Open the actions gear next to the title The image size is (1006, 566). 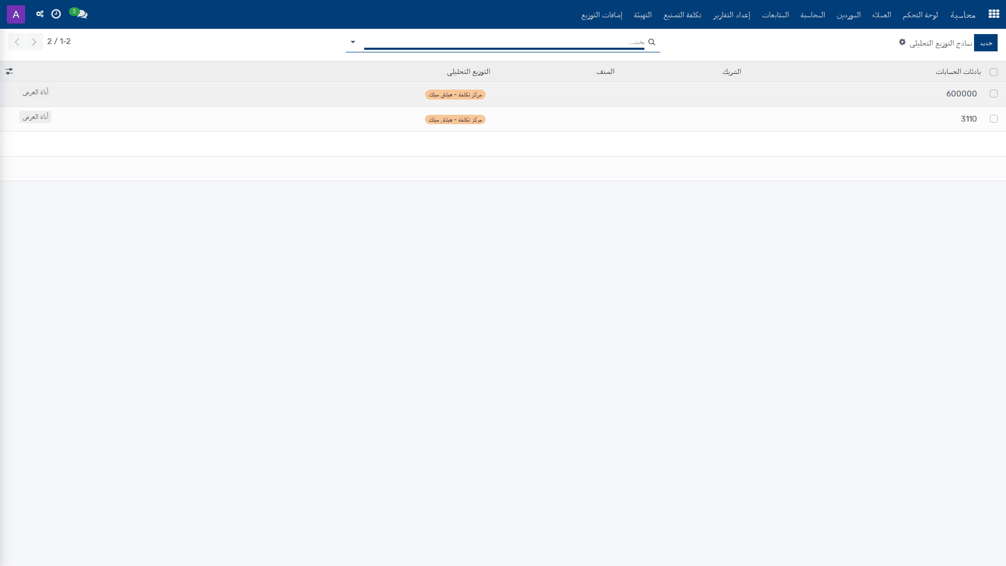pyautogui.click(x=902, y=42)
